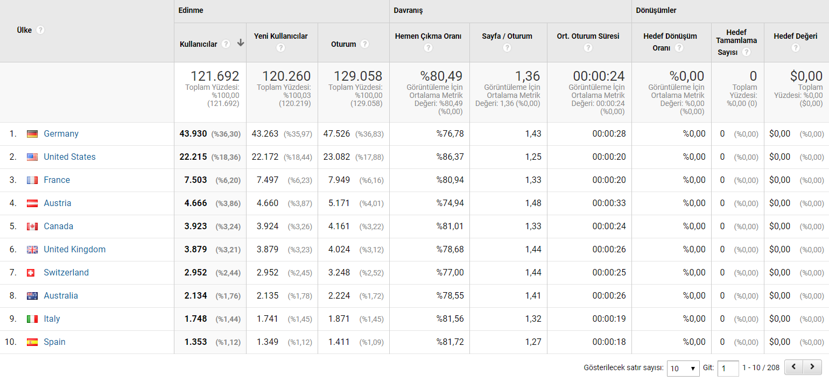829x382 pixels.
Task: Click help icon under Ort. Oturum Süresi
Action: click(588, 48)
